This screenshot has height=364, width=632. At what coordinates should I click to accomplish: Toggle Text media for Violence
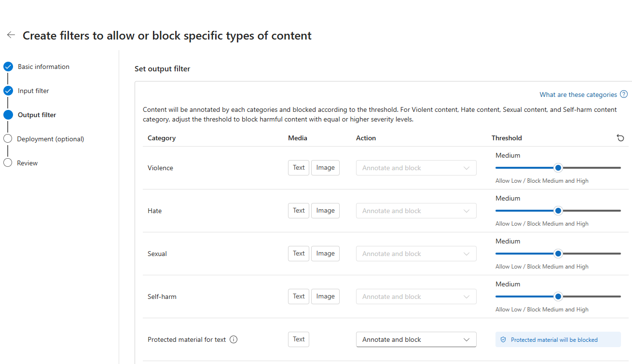pyautogui.click(x=299, y=168)
